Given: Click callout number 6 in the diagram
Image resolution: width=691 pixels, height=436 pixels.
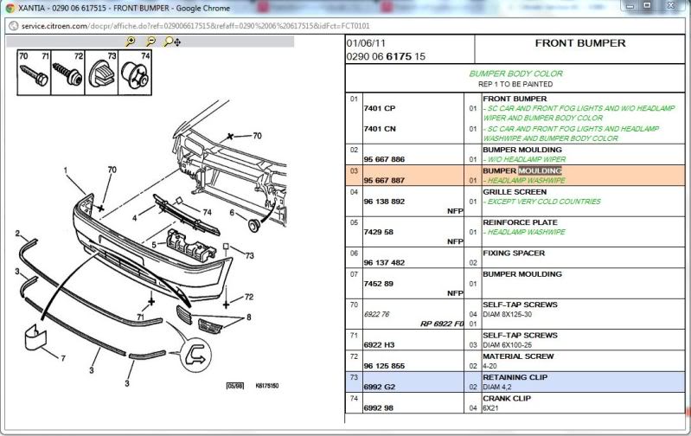Looking at the screenshot, I should (x=232, y=213).
